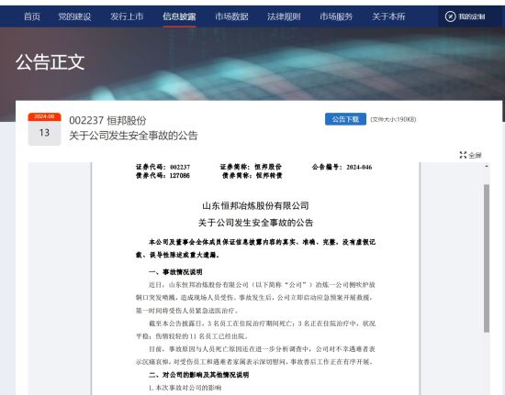Click the scrollbar up arrow in the document viewer
This screenshot has width=505, height=395.
[487, 167]
